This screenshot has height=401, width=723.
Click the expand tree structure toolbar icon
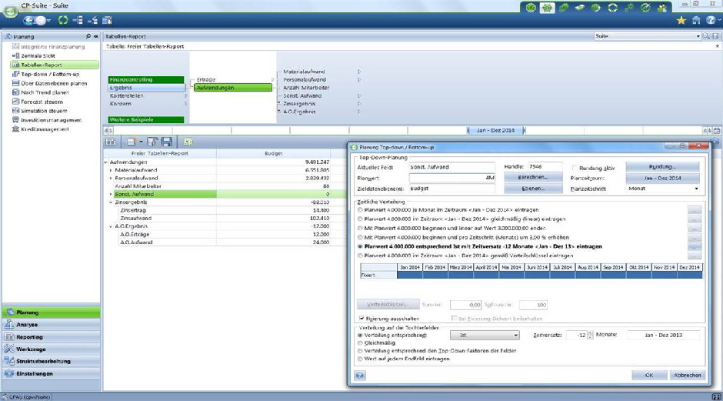78,20
